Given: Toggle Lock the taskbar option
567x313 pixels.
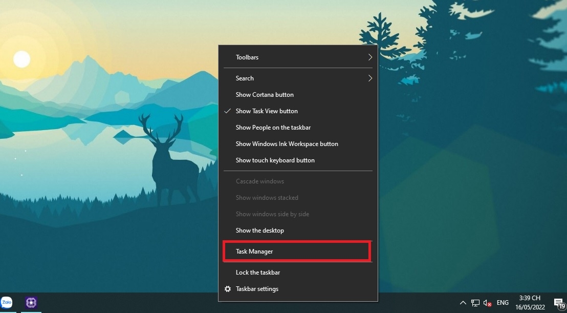Looking at the screenshot, I should coord(298,273).
